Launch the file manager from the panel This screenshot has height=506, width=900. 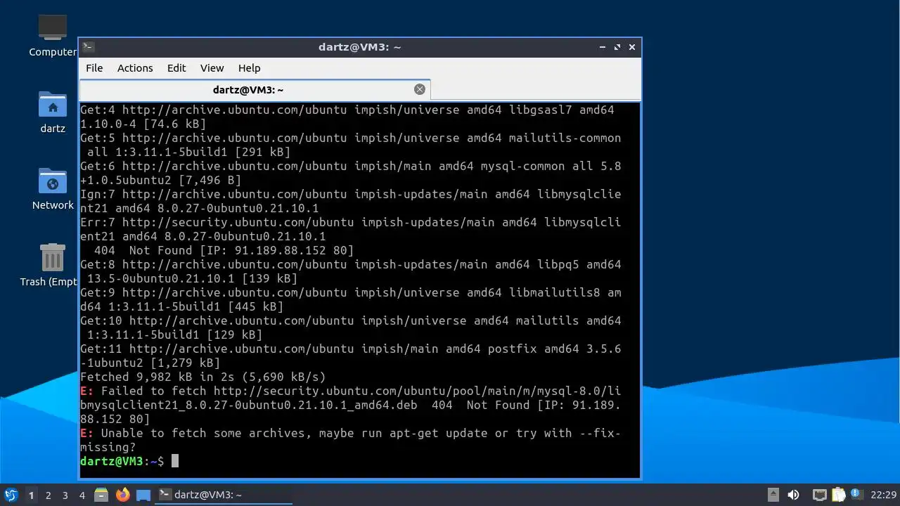click(x=101, y=495)
